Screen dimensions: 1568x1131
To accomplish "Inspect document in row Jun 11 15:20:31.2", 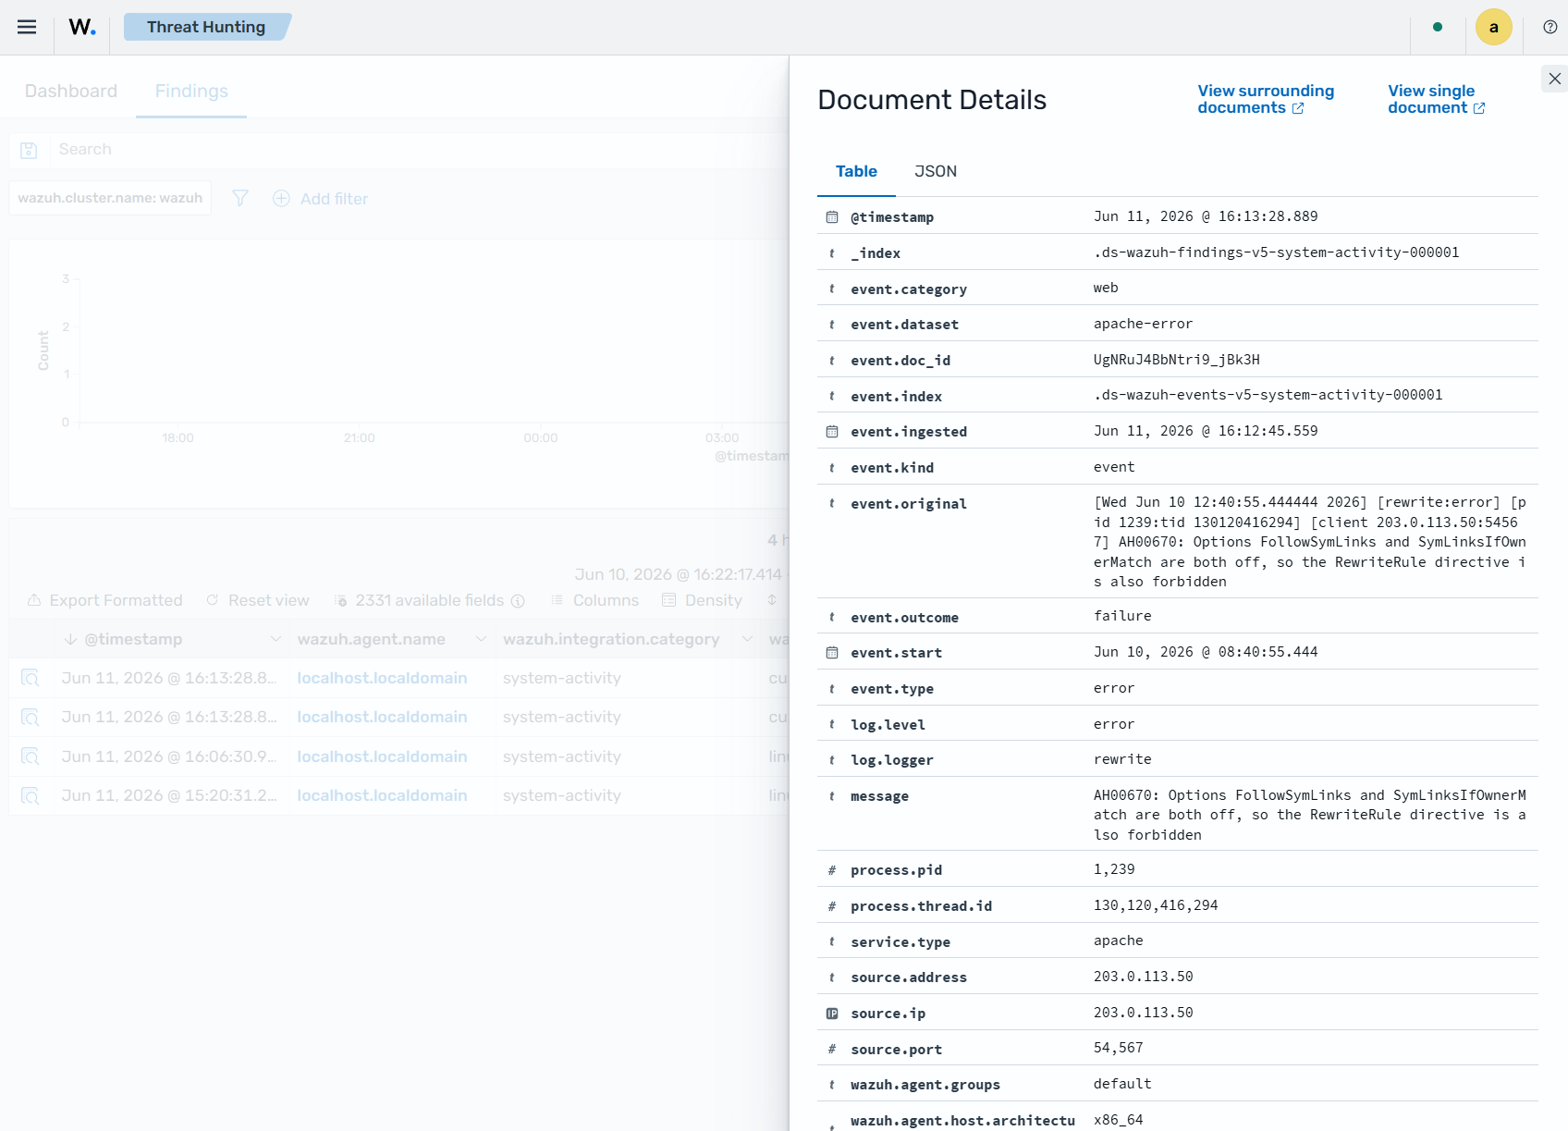I will [30, 795].
